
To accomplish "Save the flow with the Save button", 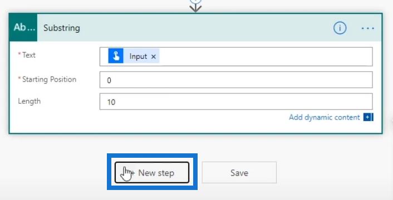I will coord(239,172).
